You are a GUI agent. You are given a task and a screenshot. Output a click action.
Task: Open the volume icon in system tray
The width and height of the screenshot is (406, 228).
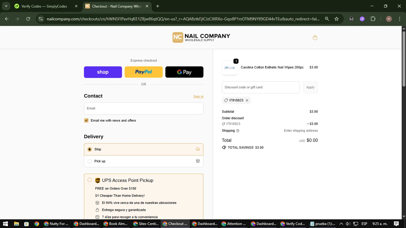click(x=348, y=224)
